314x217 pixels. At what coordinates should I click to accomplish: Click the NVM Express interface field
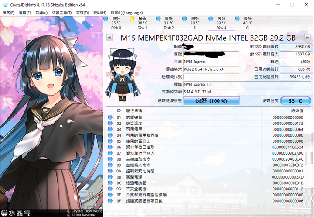coord(211,62)
